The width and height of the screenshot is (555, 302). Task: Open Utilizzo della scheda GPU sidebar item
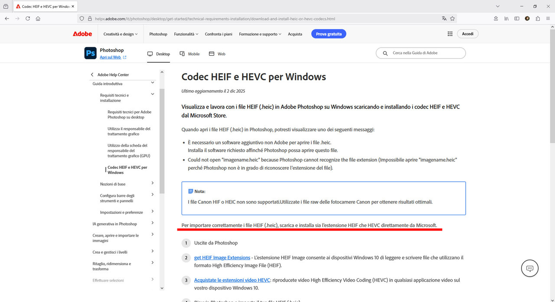point(129,151)
